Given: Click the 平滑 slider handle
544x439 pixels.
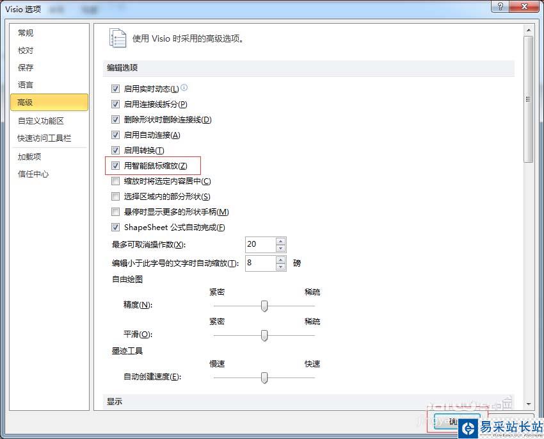Looking at the screenshot, I should [x=264, y=336].
